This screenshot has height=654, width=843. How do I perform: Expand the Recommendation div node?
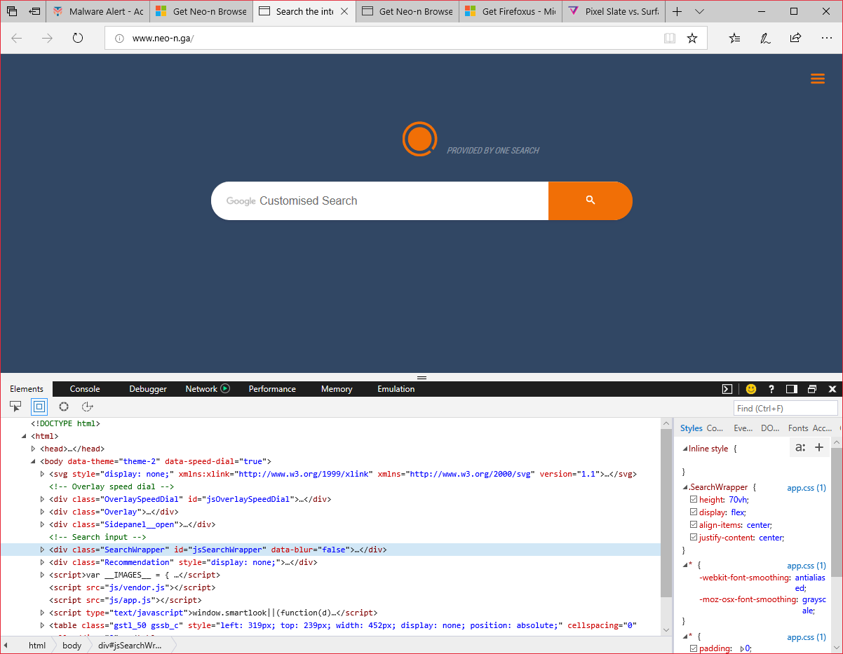point(42,562)
